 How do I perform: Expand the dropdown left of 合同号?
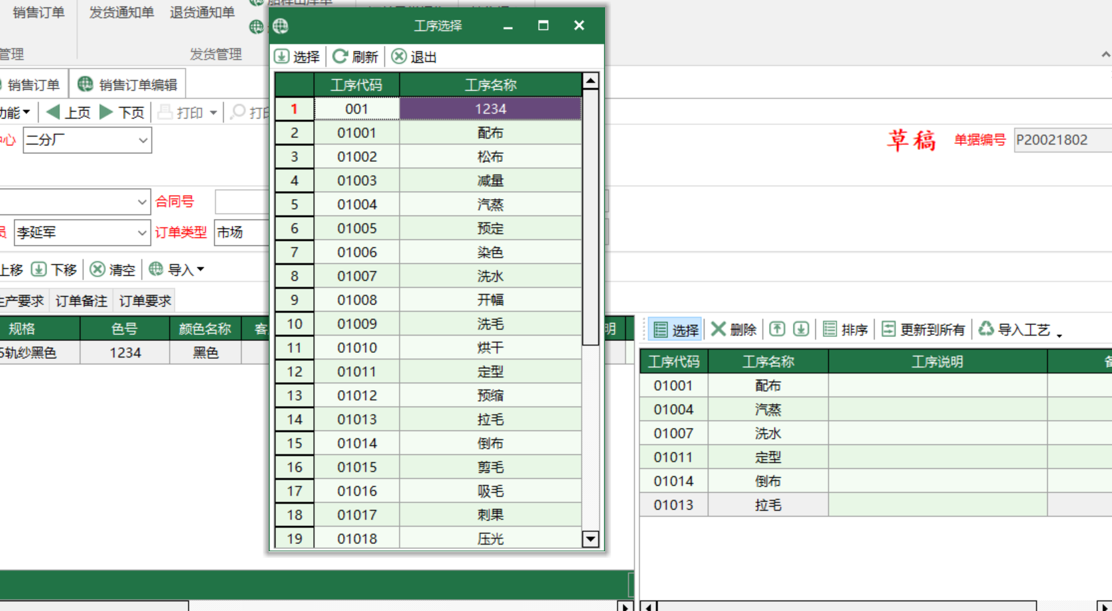(x=142, y=202)
